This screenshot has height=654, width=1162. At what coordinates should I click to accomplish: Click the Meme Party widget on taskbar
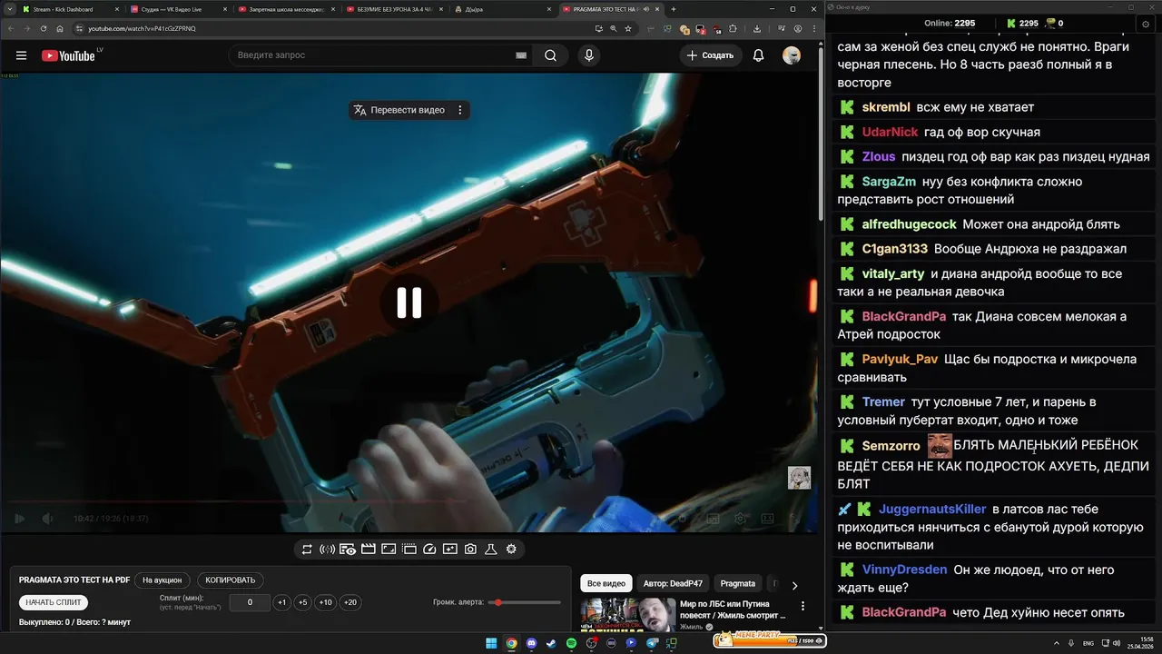769,641
